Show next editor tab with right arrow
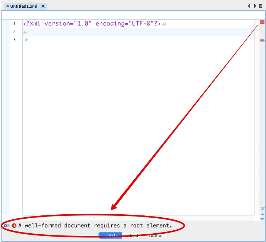 (255, 6)
